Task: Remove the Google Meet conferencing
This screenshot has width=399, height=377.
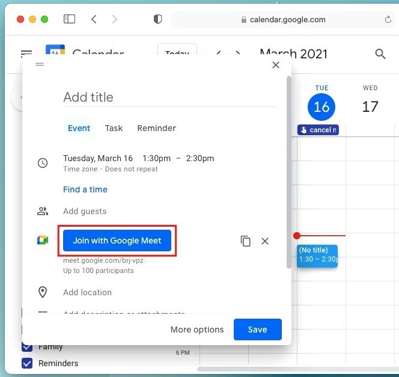Action: point(265,241)
